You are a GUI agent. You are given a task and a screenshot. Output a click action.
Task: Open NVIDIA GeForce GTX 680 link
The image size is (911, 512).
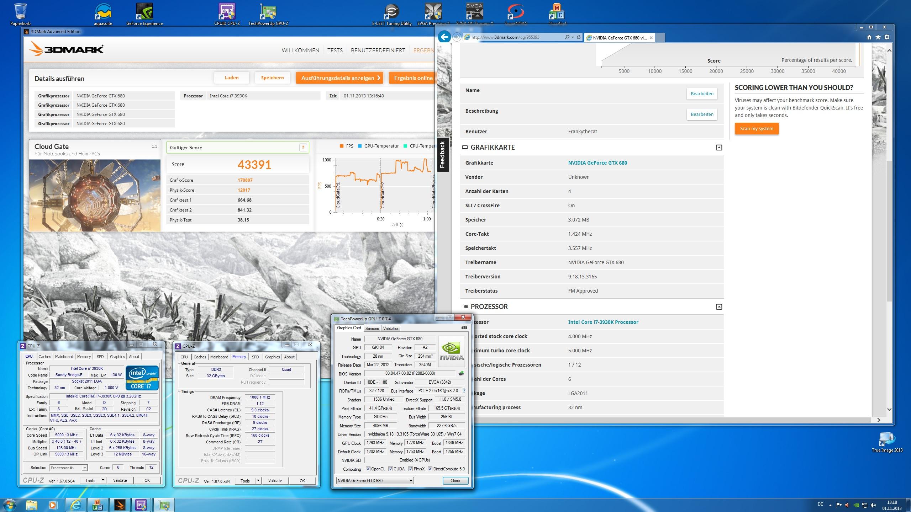coord(597,163)
